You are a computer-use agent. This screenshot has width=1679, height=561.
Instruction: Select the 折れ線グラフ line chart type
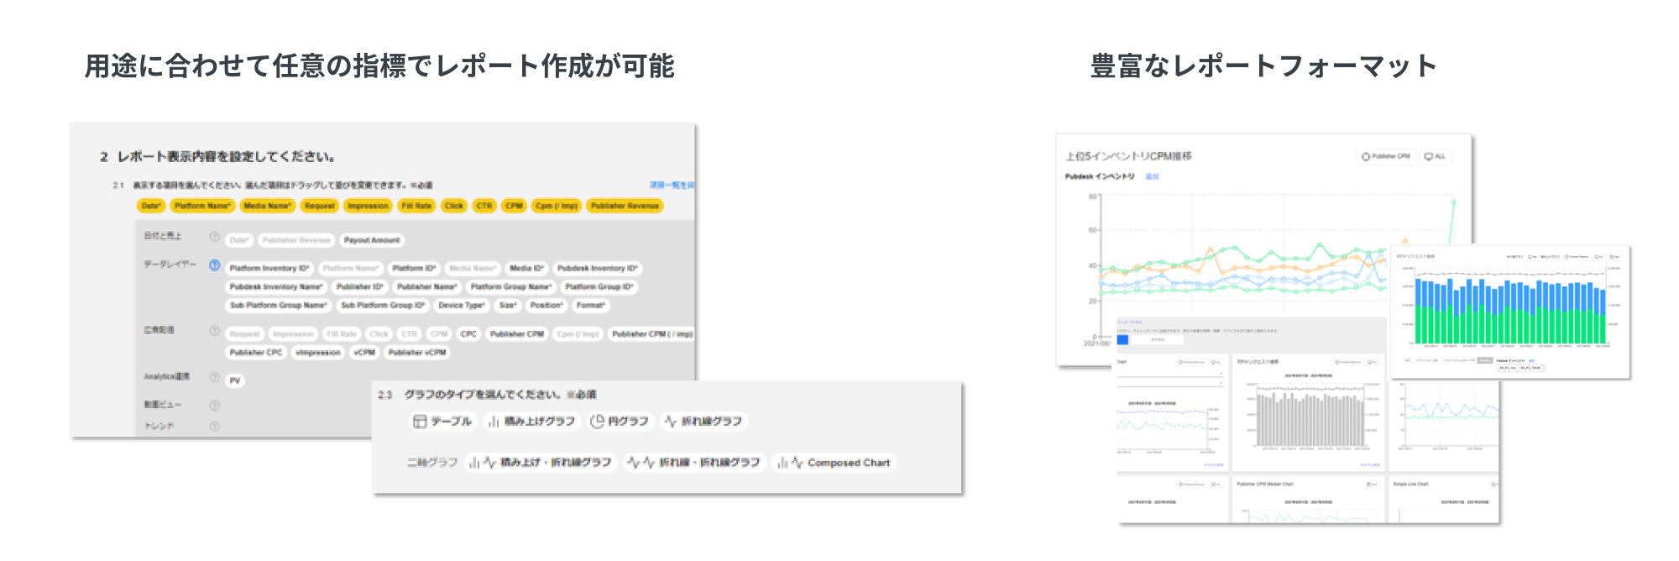[704, 422]
